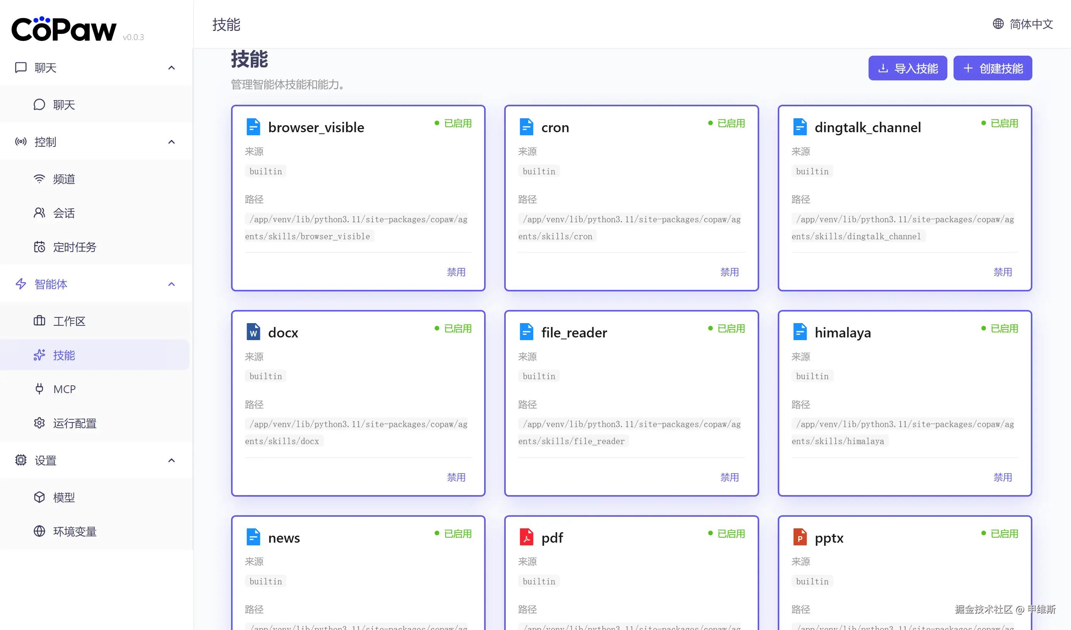The height and width of the screenshot is (630, 1071).
Task: Click the file icon on cron card
Action: (526, 127)
